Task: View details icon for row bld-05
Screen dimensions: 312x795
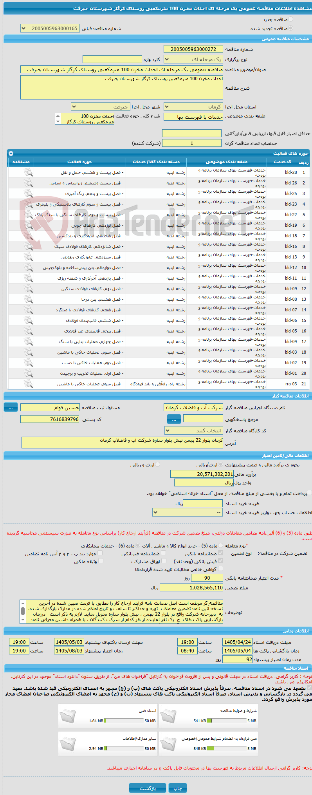Action: (x=28, y=331)
